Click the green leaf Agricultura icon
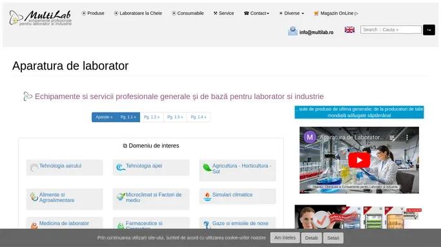This screenshot has width=441, height=247. [x=207, y=167]
